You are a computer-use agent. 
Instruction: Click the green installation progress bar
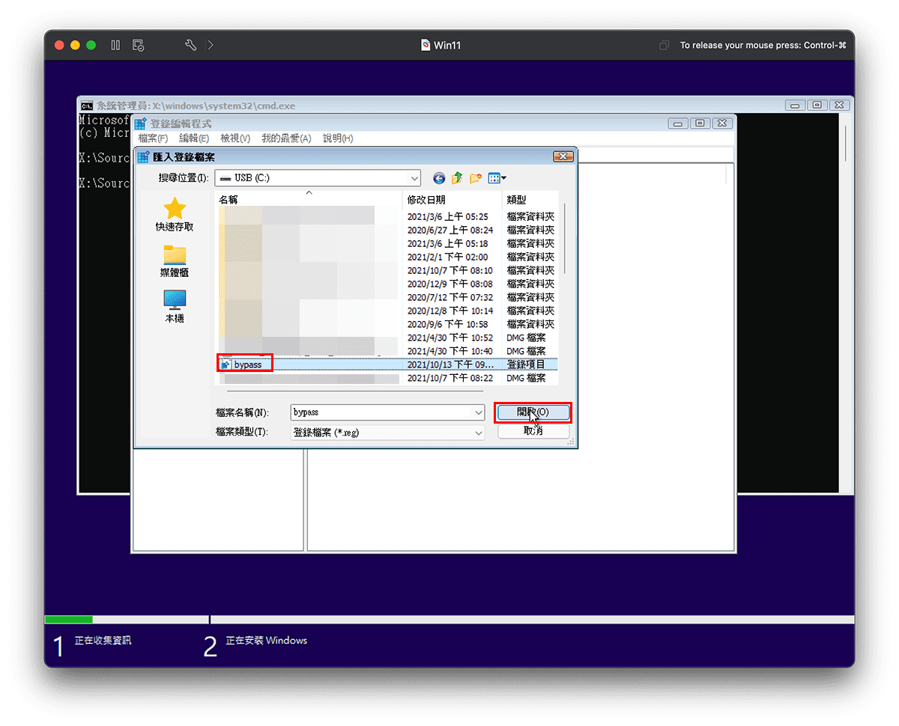[69, 620]
